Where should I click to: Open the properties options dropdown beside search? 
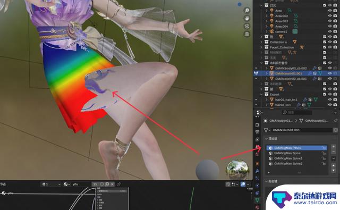(336, 113)
